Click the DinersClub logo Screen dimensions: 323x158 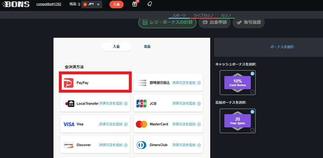pos(141,145)
